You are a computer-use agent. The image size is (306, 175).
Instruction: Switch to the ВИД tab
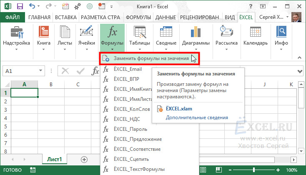tap(230, 17)
